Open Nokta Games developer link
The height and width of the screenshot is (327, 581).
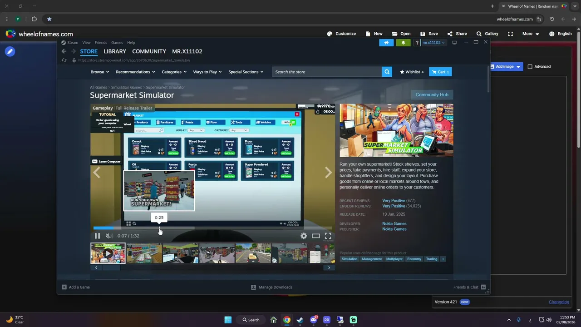[394, 223]
